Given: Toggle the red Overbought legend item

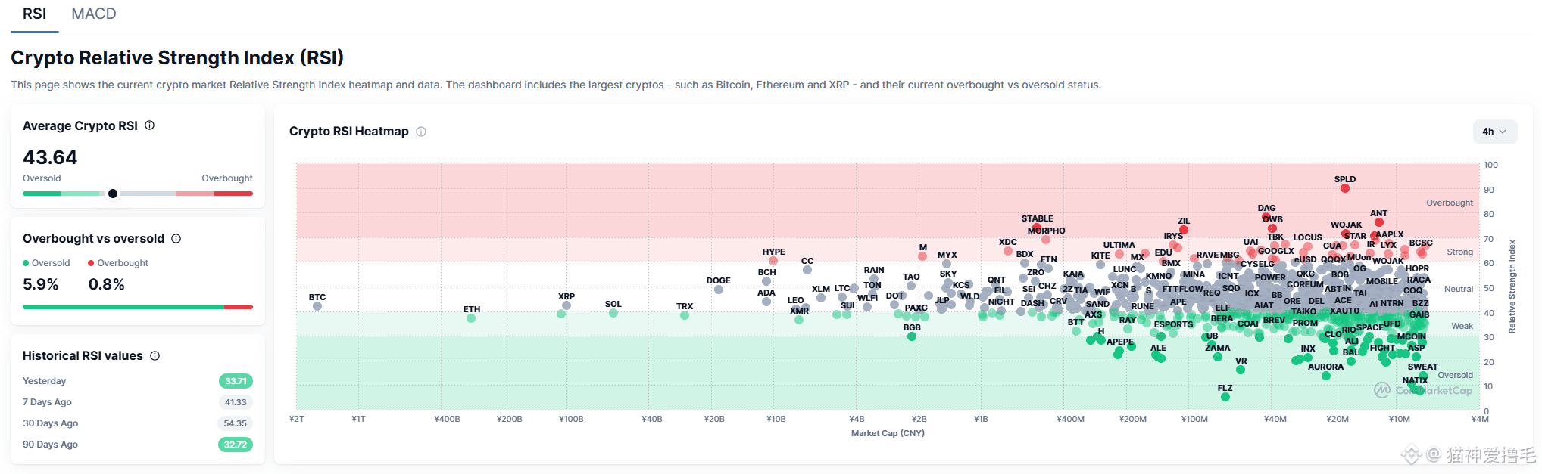Looking at the screenshot, I should 118,263.
